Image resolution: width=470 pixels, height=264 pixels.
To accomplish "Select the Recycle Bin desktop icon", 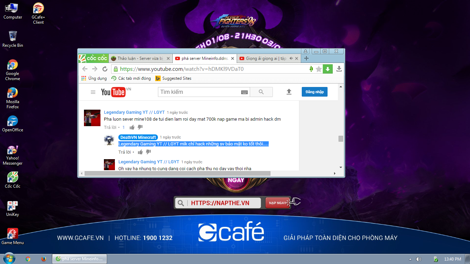I will [13, 39].
